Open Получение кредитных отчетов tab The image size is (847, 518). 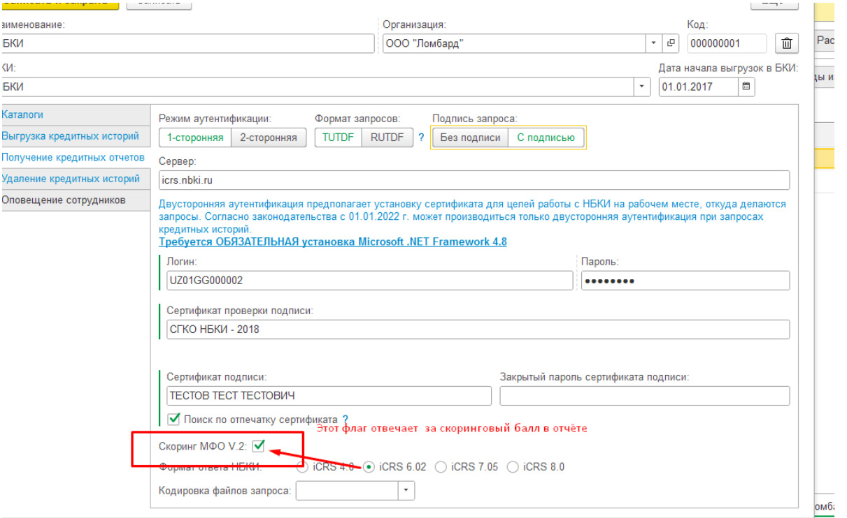pos(76,157)
